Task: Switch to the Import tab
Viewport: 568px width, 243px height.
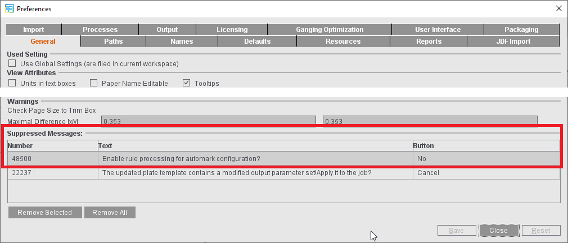Action: click(34, 30)
